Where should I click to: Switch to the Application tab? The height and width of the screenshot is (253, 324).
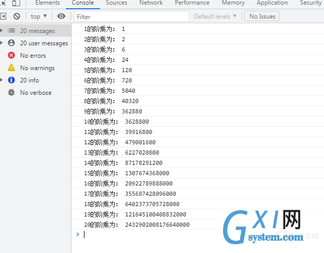point(272,3)
